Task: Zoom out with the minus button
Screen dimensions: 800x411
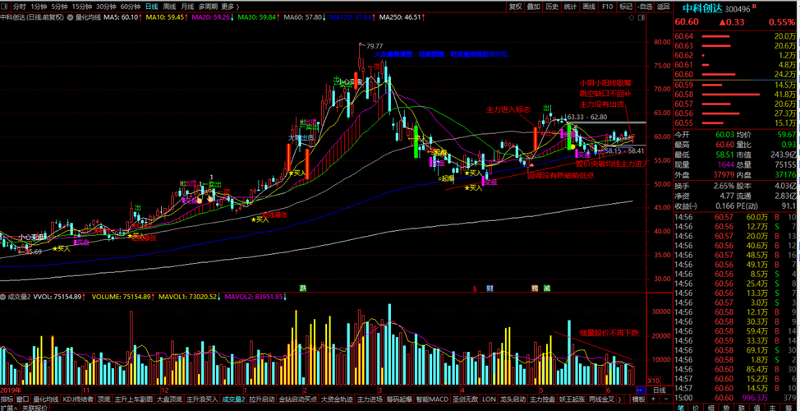Action: tap(666, 399)
